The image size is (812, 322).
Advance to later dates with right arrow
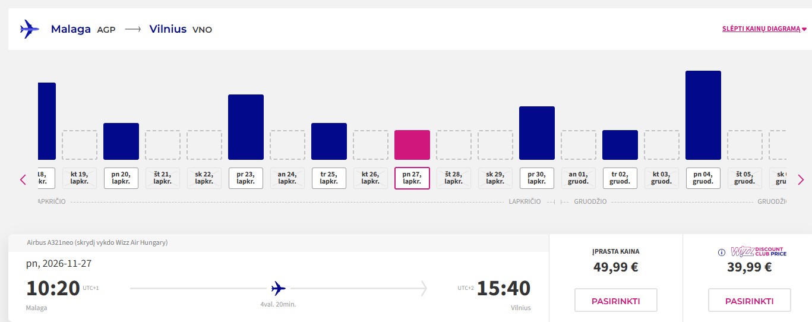(x=801, y=179)
